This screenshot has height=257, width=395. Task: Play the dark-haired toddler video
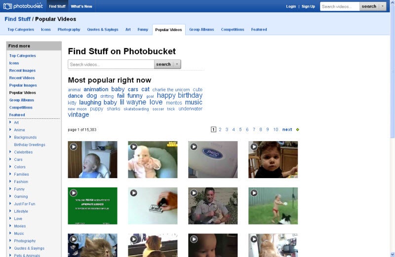(x=273, y=160)
